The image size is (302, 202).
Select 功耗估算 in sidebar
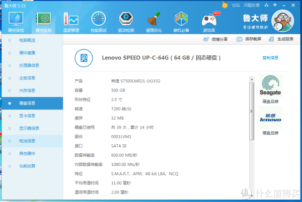tap(32, 166)
